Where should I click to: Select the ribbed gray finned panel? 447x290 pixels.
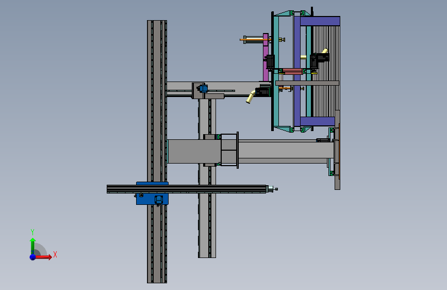pyautogui.click(x=326, y=71)
